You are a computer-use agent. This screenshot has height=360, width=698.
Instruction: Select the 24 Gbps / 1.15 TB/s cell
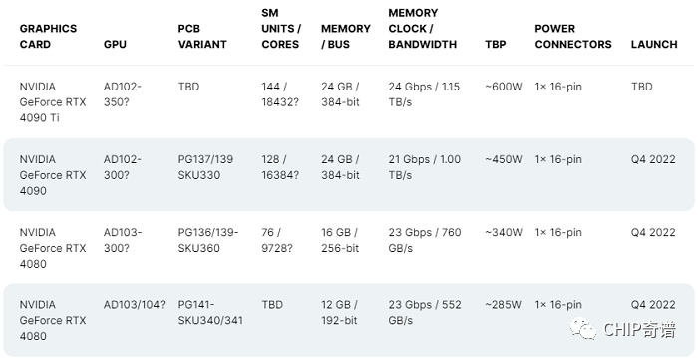point(424,94)
